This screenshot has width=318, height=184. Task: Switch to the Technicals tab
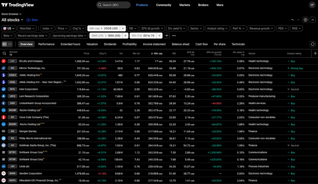[238, 44]
